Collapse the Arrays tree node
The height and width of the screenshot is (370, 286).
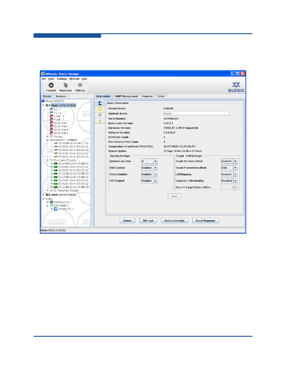(x=43, y=199)
